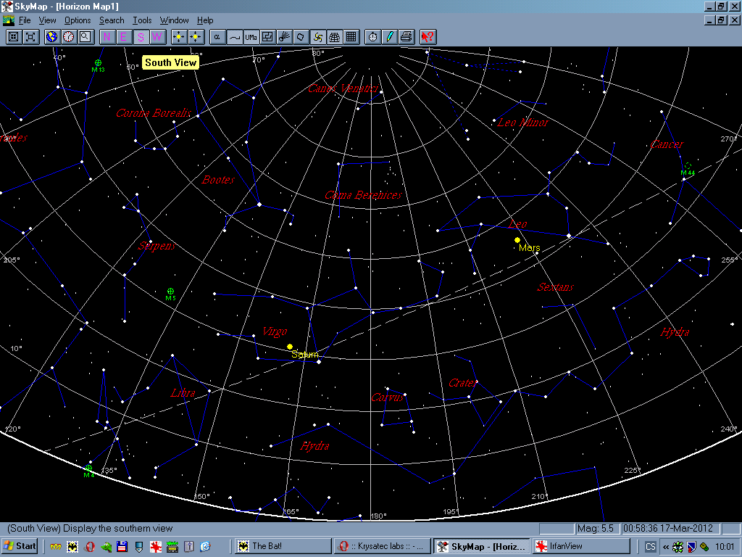The width and height of the screenshot is (742, 557).
Task: Expand hidden tray icons with the chevron
Action: pyautogui.click(x=666, y=547)
